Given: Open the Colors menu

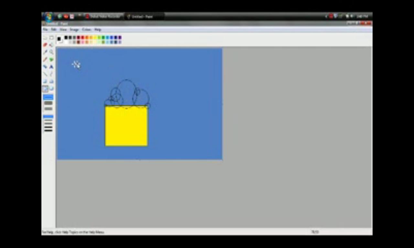Looking at the screenshot, I should (86, 29).
